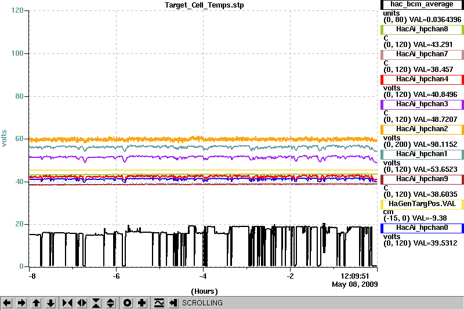
Task: Click the SCROLLING status label
Action: (x=202, y=303)
